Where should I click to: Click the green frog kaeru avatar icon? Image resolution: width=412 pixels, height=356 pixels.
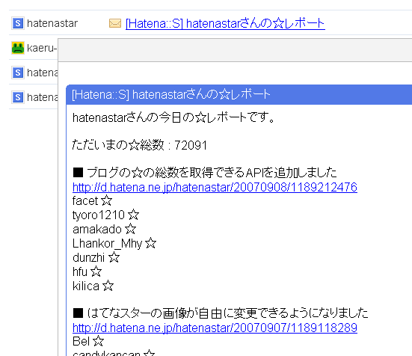[x=18, y=48]
